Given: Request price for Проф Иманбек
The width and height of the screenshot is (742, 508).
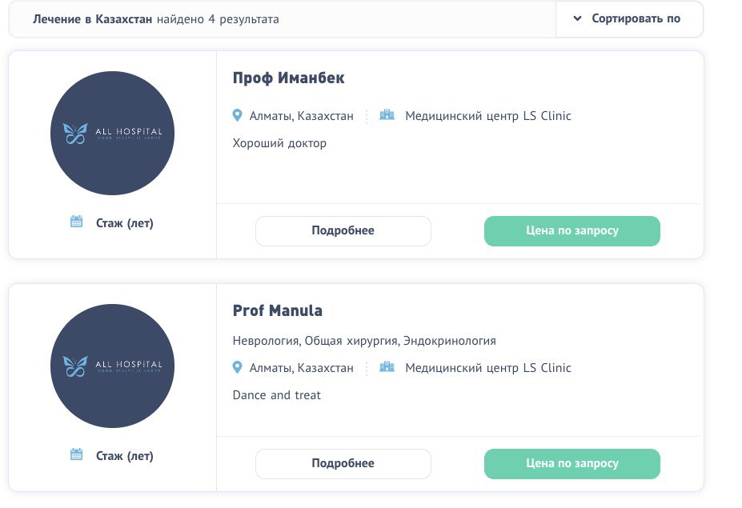Looking at the screenshot, I should 572,231.
